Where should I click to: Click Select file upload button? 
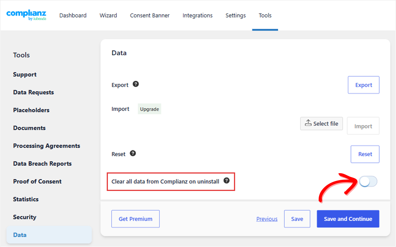coord(321,124)
